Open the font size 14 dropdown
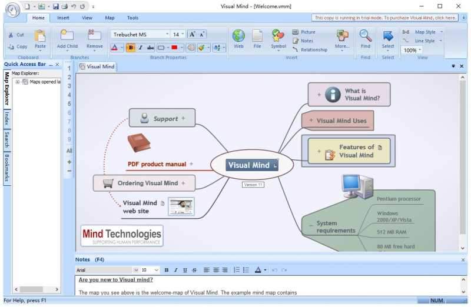Viewport: 471px width, 307px height. (183, 35)
